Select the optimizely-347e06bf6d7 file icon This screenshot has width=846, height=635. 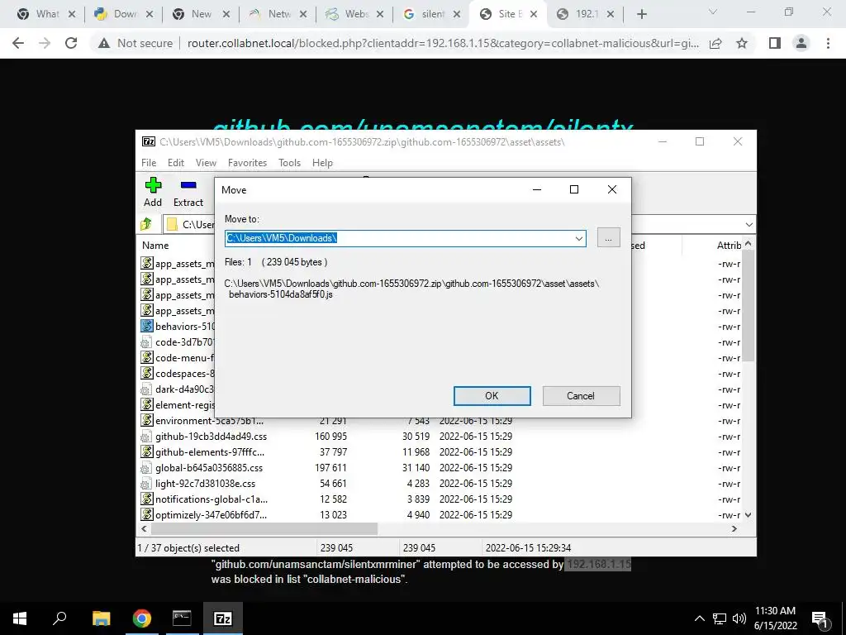pos(147,514)
